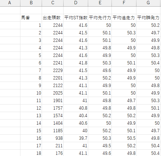Select 平均瞬発力 cell showing 50.1
This screenshot has height=156, width=161.
pyautogui.click(x=149, y=108)
